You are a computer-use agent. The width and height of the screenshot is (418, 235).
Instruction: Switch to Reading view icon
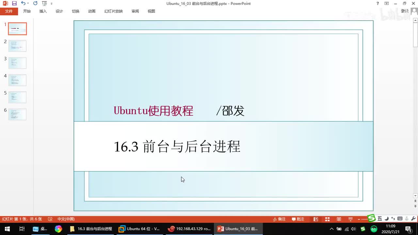[x=339, y=219]
